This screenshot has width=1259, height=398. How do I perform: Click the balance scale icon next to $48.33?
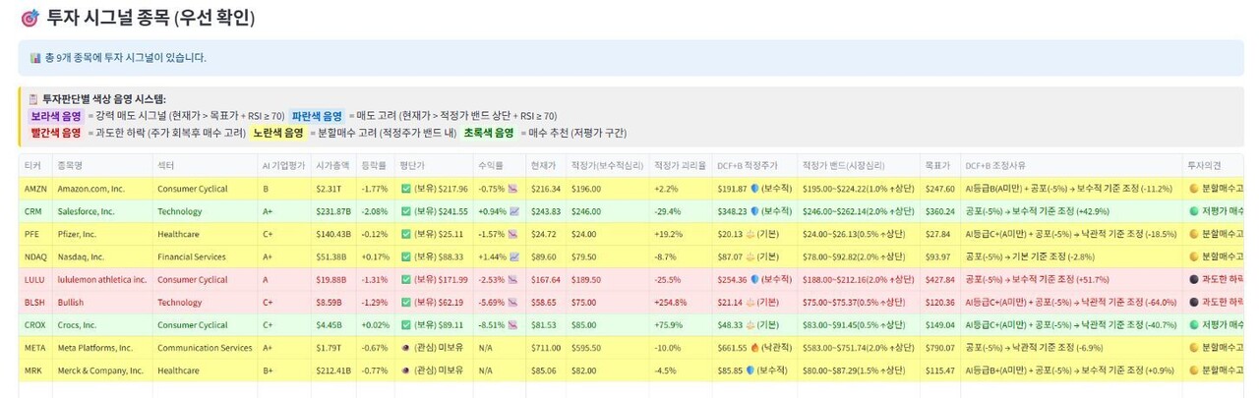pos(751,325)
